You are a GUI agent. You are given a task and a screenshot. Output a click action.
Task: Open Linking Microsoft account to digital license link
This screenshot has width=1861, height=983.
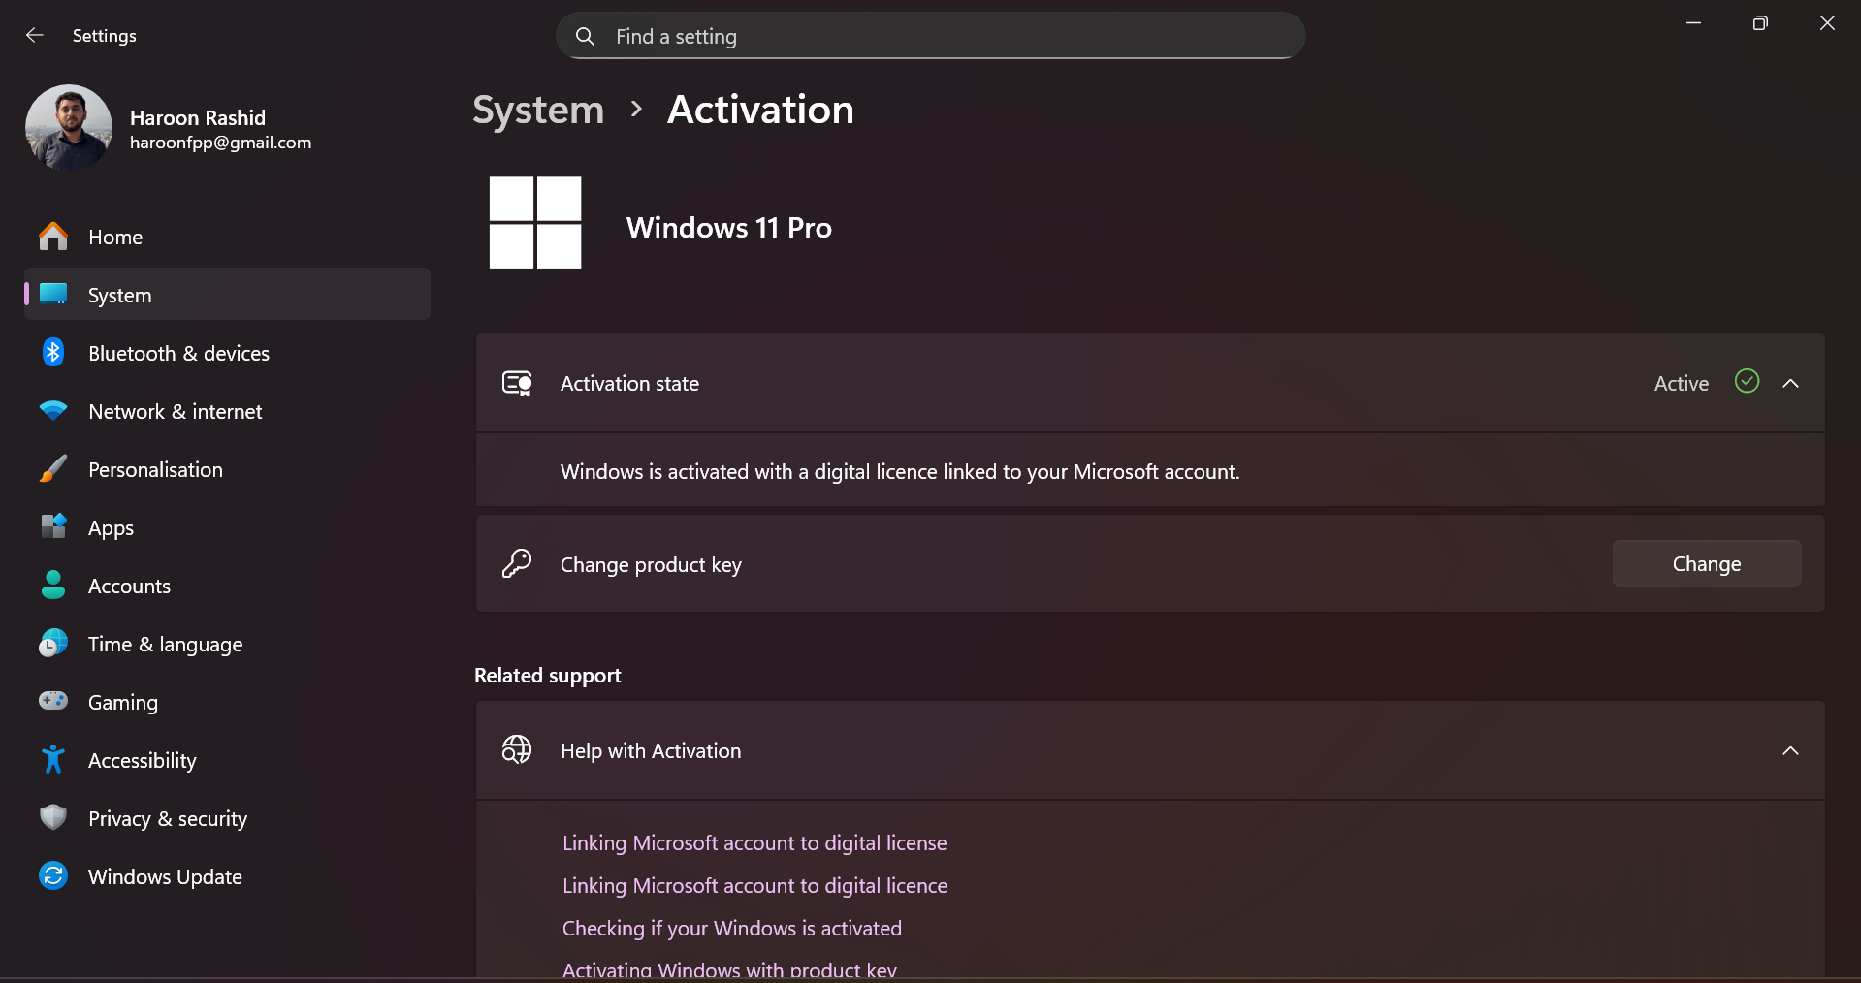(754, 843)
